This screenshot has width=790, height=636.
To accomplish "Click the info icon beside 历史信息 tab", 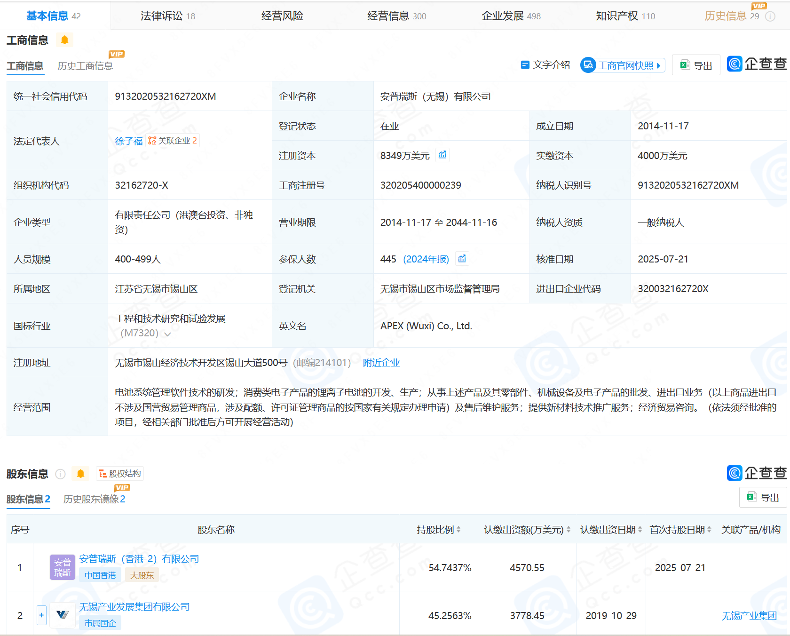I will (x=770, y=16).
